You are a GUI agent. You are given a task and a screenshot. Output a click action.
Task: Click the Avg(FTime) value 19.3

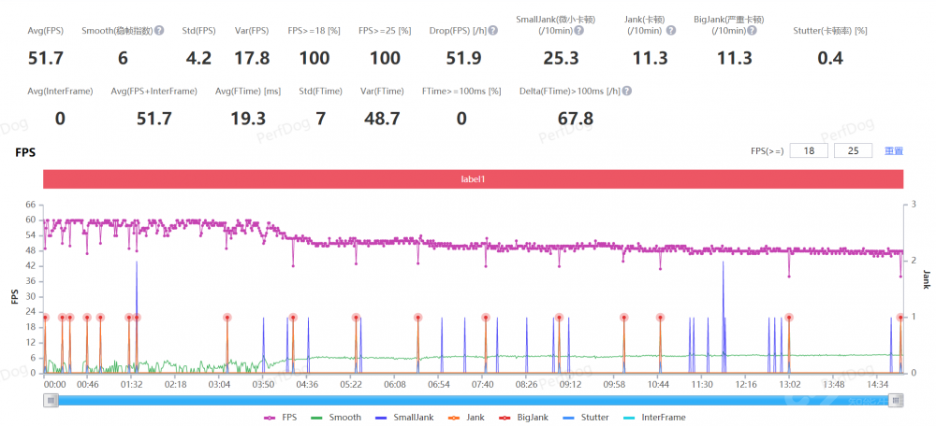248,120
